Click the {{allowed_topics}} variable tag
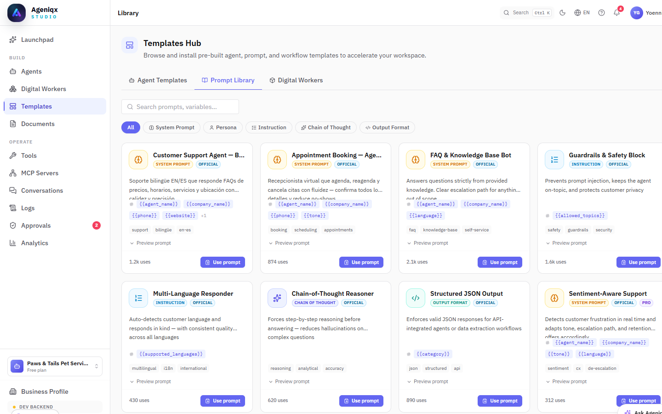Image resolution: width=662 pixels, height=414 pixels. point(580,216)
